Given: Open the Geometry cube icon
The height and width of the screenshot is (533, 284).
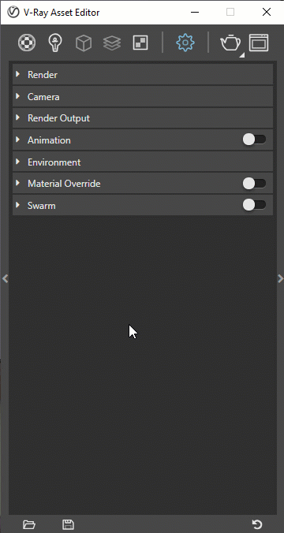Looking at the screenshot, I should (x=84, y=43).
